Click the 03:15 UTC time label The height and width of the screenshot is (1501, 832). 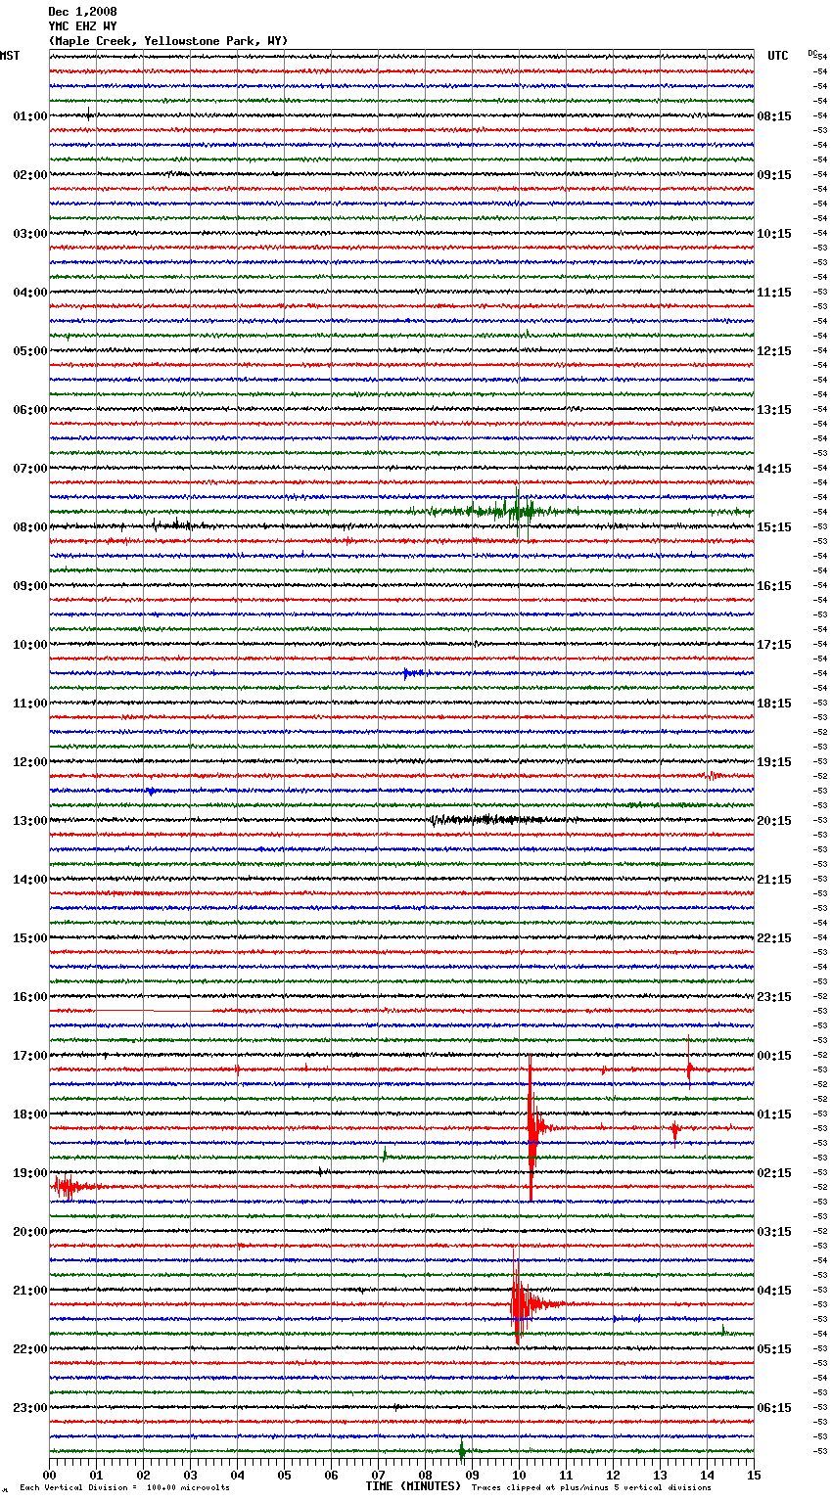[774, 1232]
